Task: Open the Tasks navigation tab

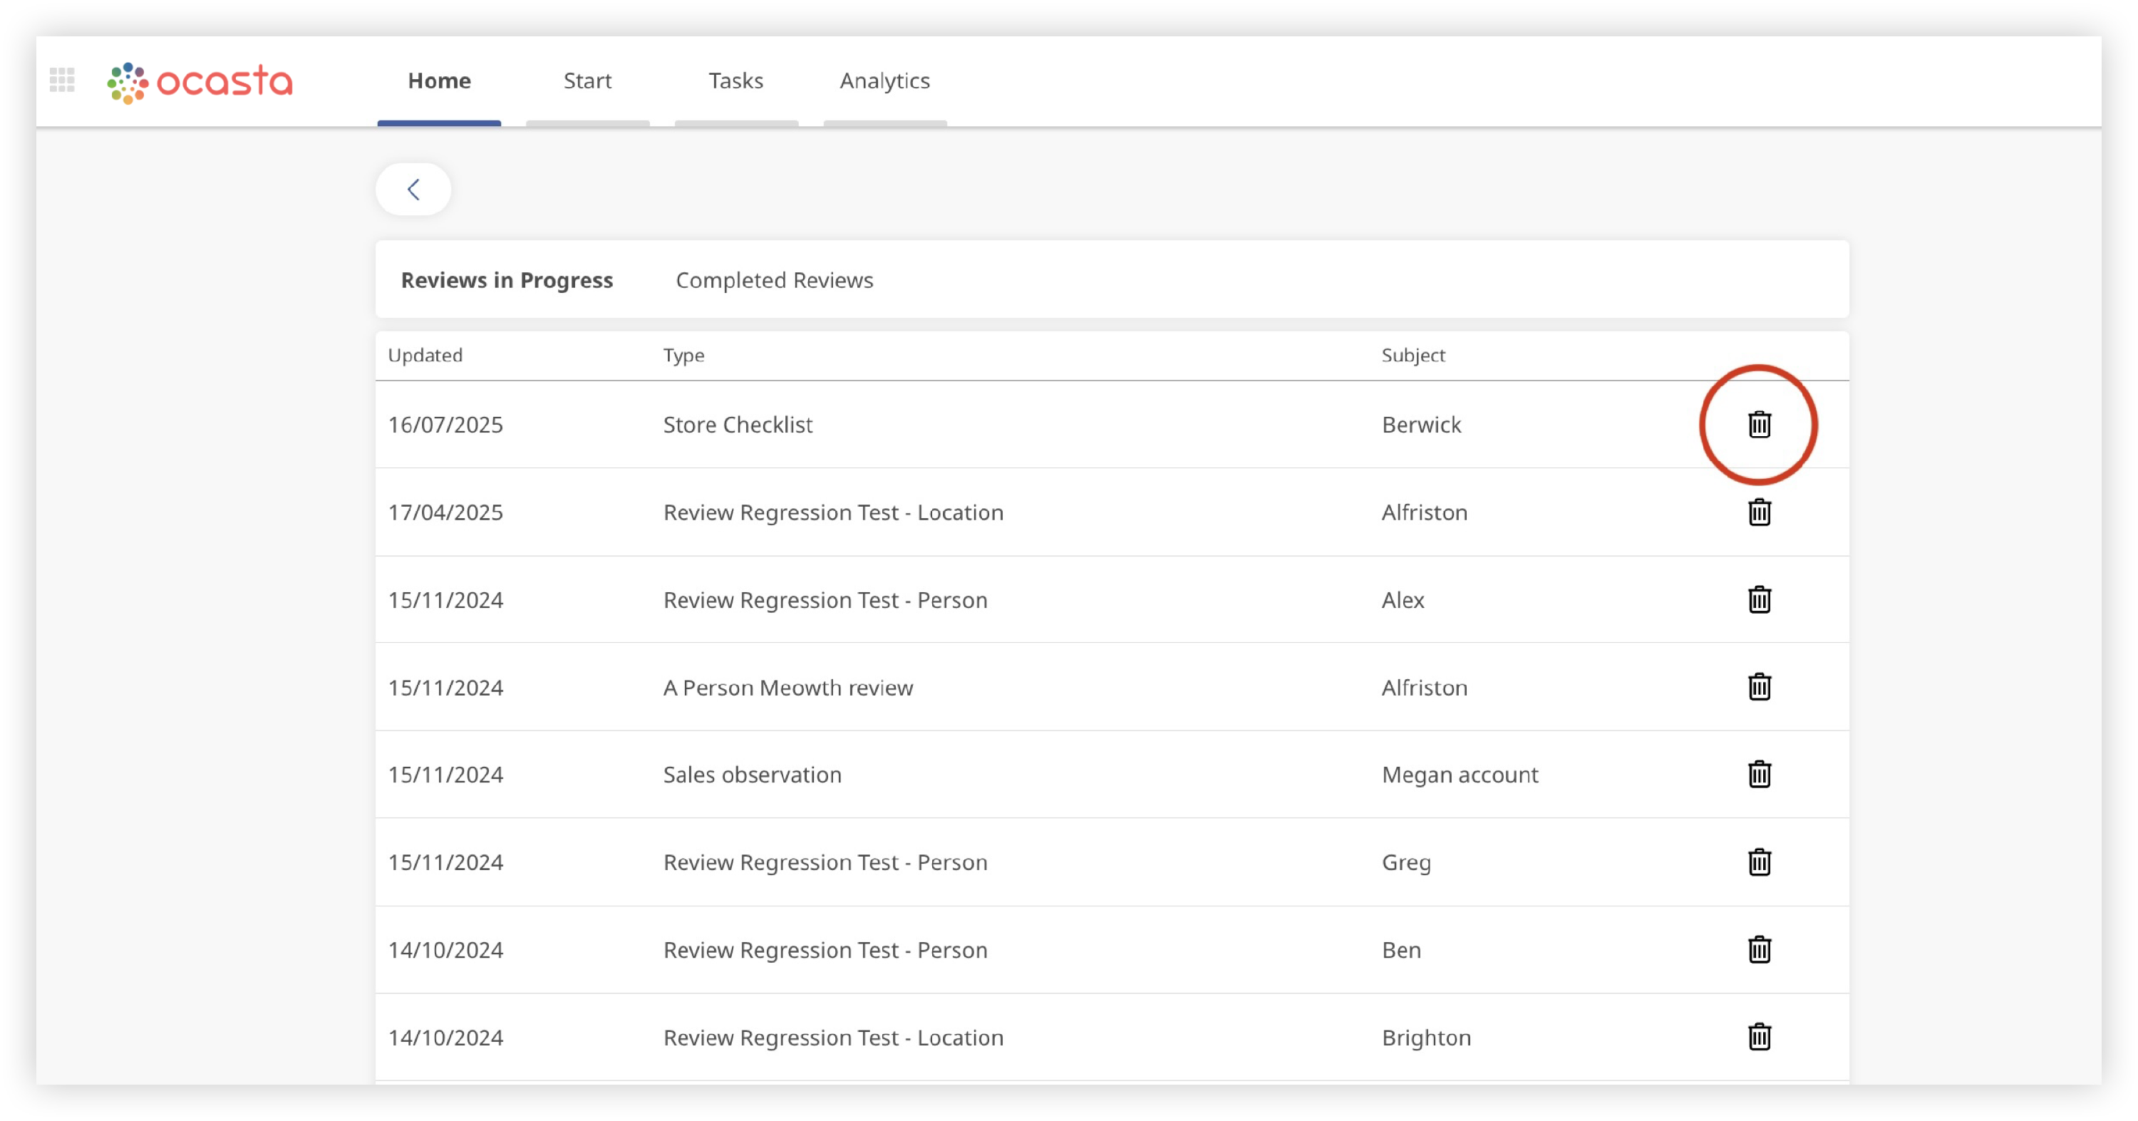Action: 735,81
